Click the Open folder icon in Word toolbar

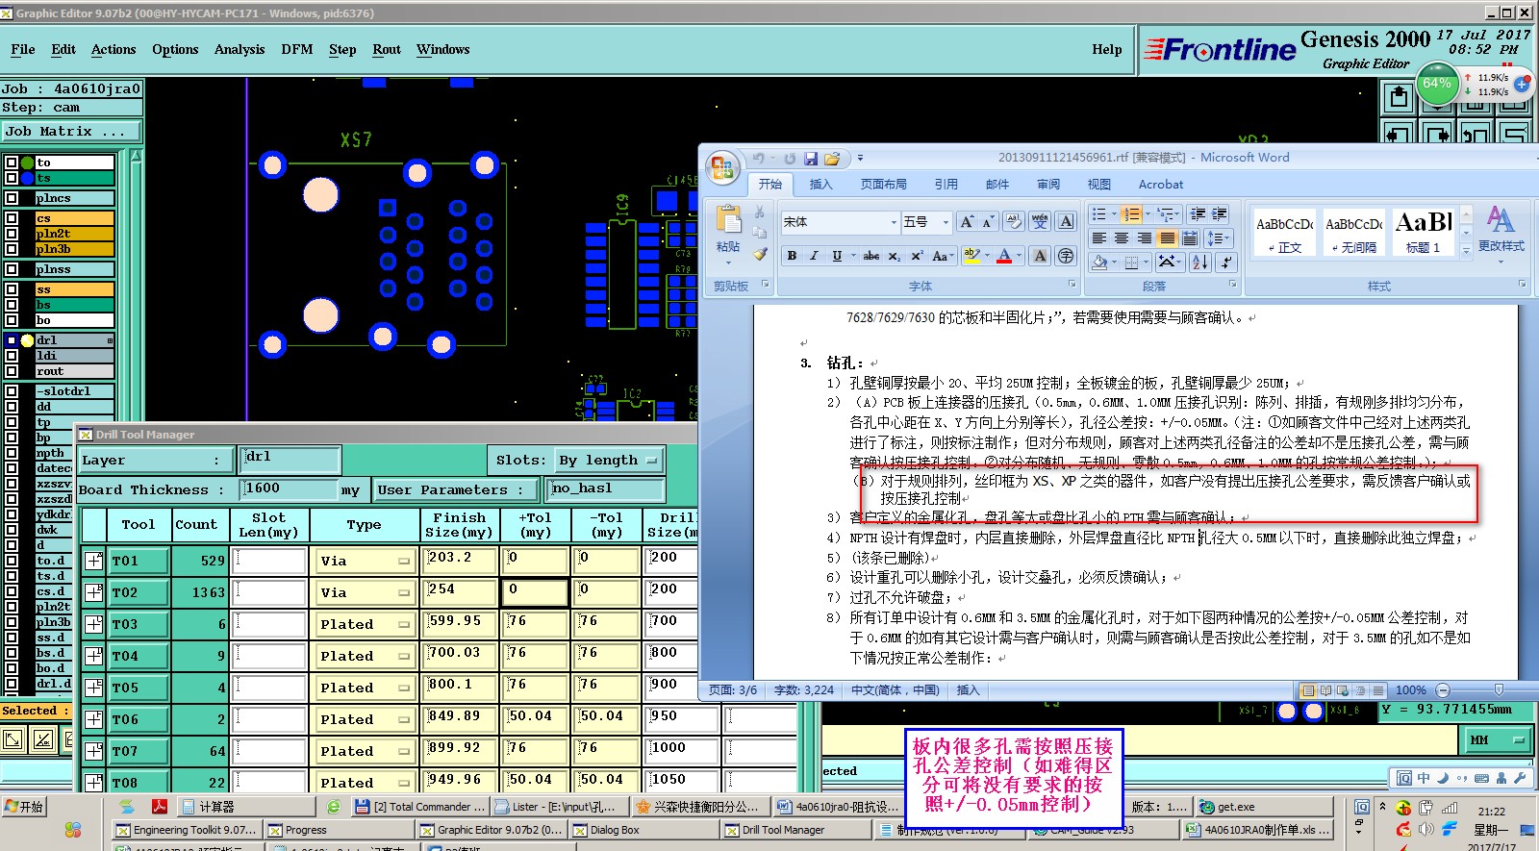(832, 159)
